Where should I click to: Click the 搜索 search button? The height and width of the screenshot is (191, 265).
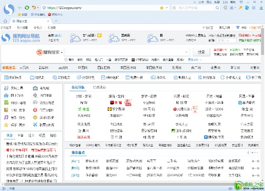click(201, 52)
